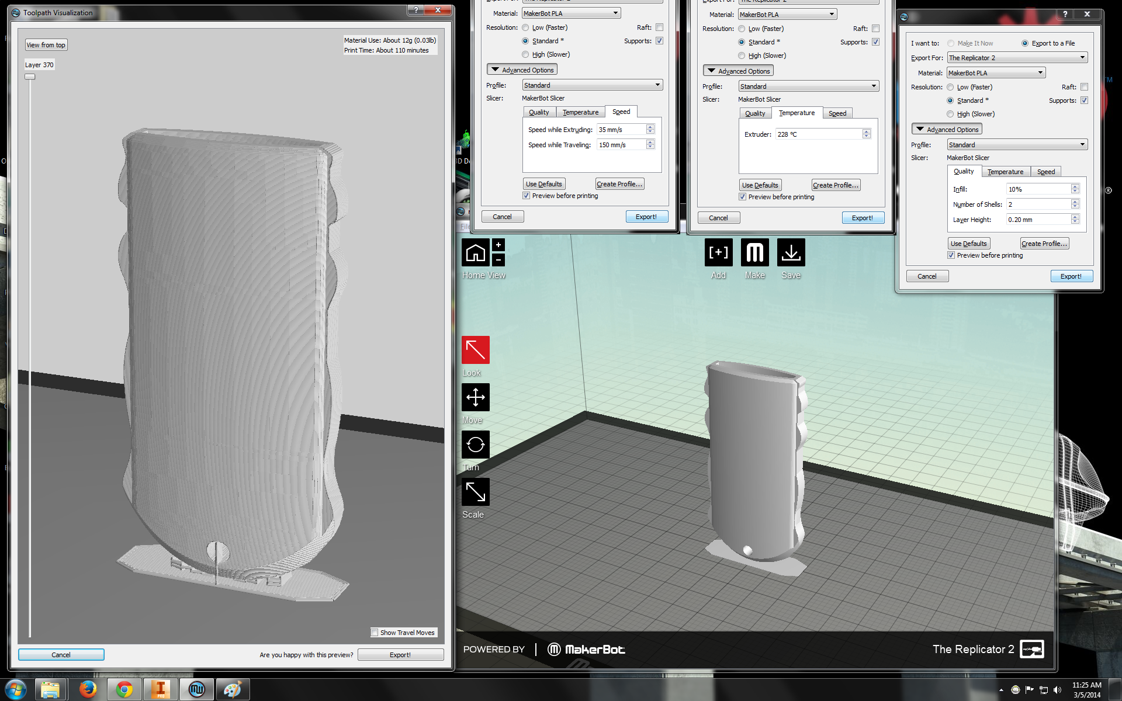
Task: Click the vertical layer slider track
Action: click(30, 356)
